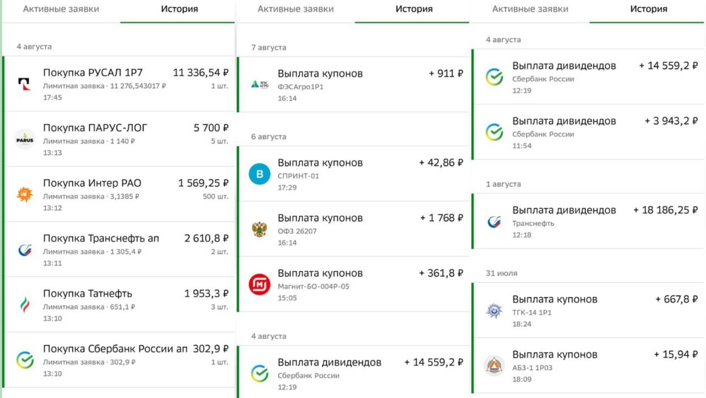706x398 pixels.
Task: Click the 5 700 ₽ amount
Action: click(x=211, y=128)
